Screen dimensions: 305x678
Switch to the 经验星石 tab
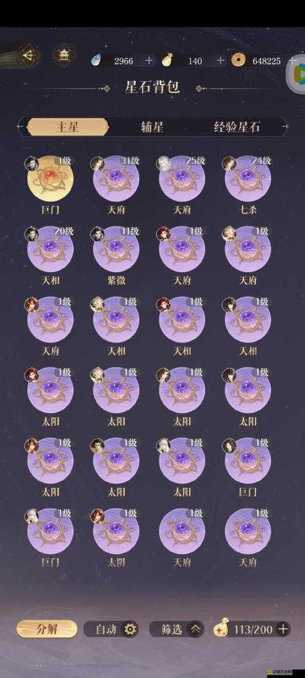(x=238, y=127)
